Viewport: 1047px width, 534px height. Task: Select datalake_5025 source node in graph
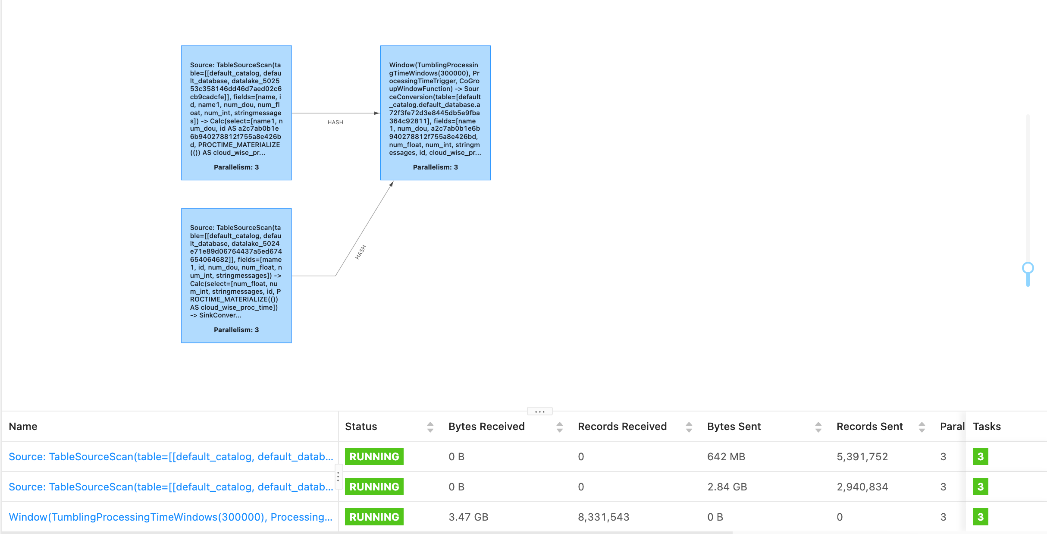pos(236,113)
